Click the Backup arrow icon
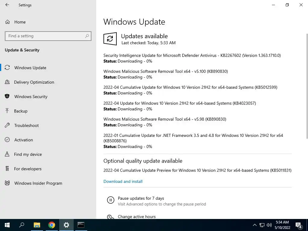 pyautogui.click(x=7, y=111)
